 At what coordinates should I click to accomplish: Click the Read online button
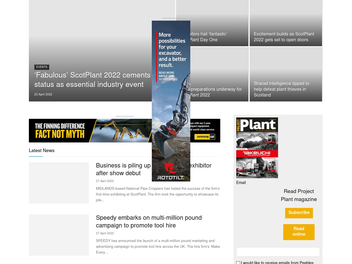click(x=299, y=232)
